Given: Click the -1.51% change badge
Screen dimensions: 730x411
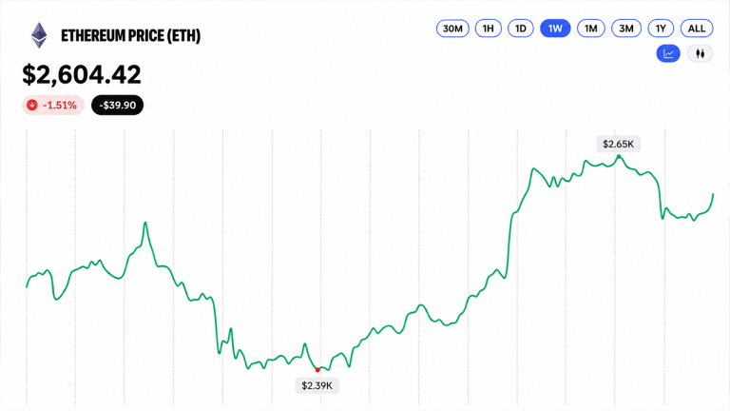Looking at the screenshot, I should [x=53, y=105].
